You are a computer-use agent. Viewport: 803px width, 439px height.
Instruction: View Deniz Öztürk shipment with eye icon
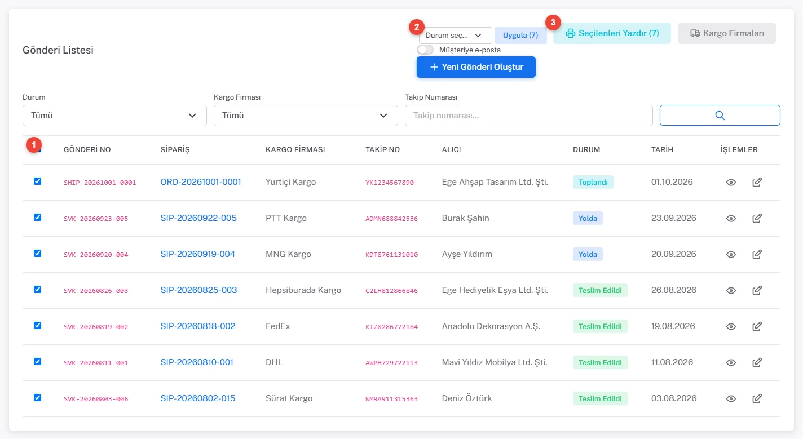(x=731, y=398)
